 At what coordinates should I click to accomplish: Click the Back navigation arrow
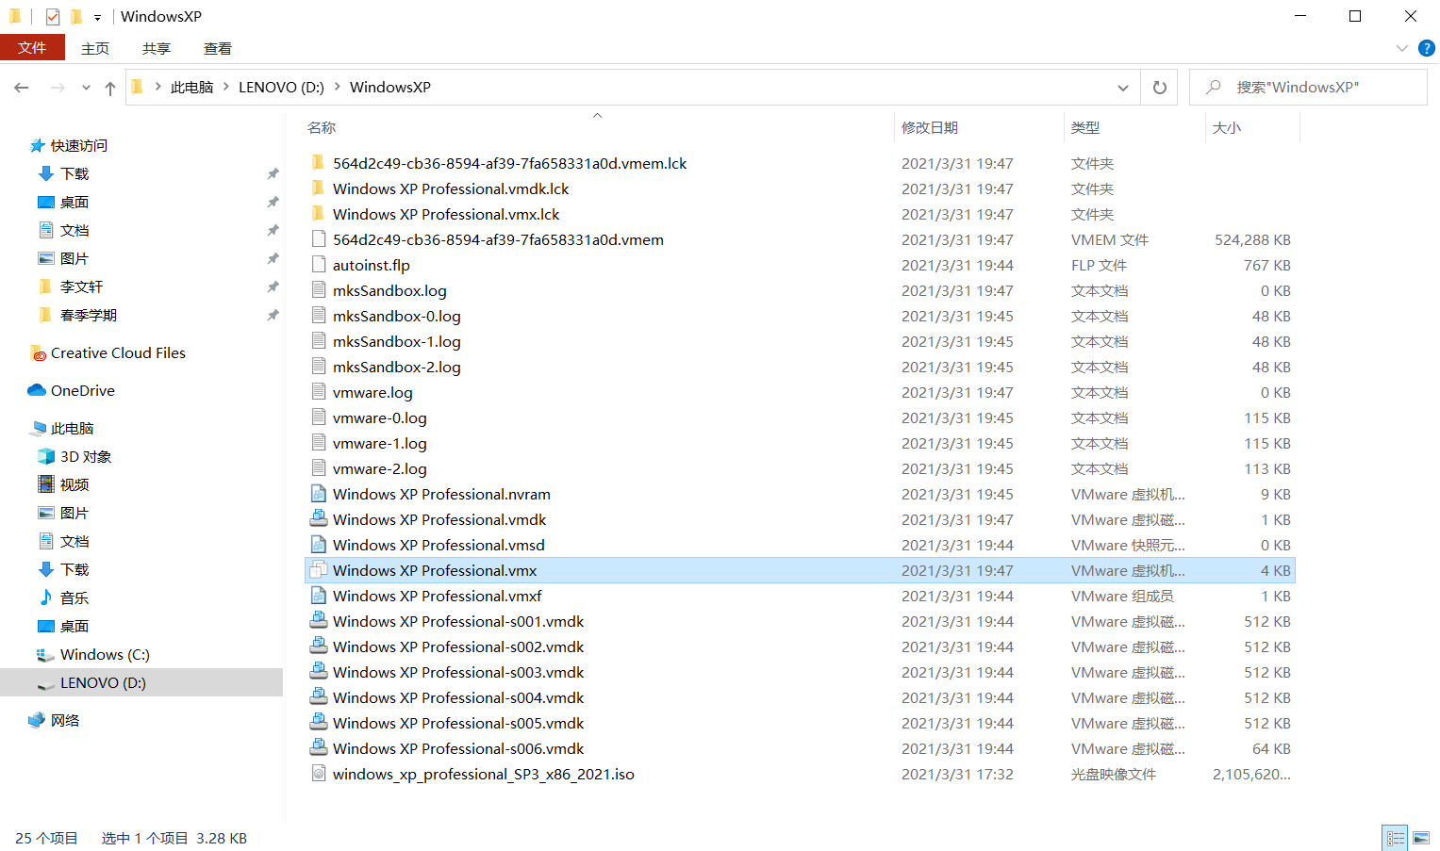click(x=22, y=88)
